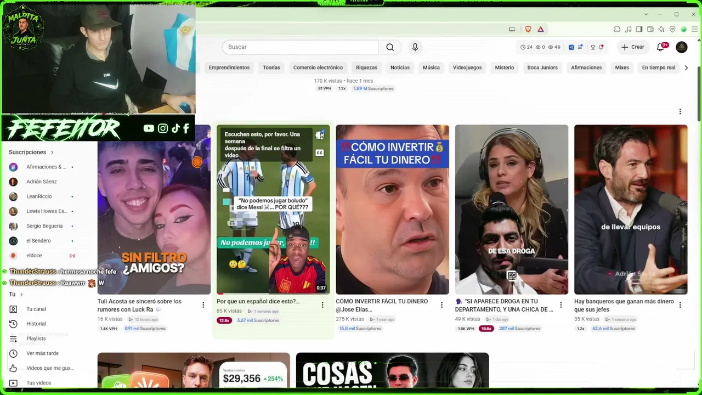The height and width of the screenshot is (395, 702).
Task: Select the Boca Juniors chip
Action: [542, 67]
